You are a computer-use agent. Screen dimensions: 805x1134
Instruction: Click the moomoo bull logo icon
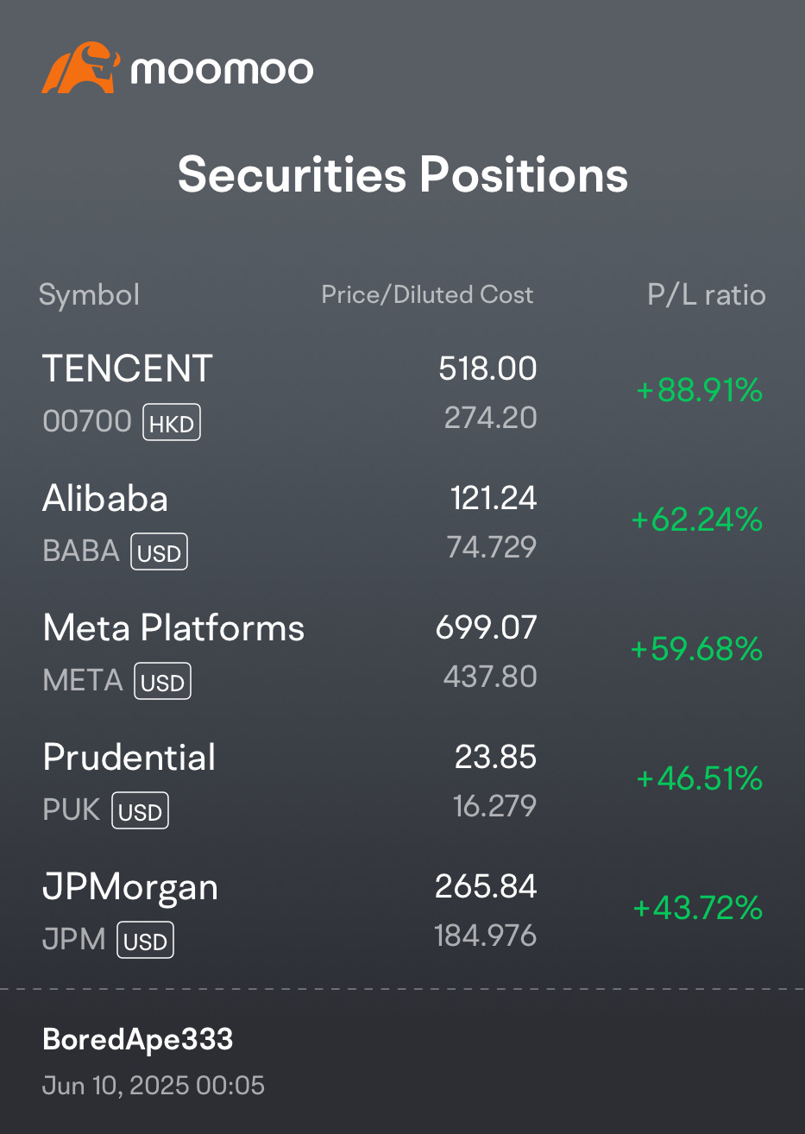79,67
